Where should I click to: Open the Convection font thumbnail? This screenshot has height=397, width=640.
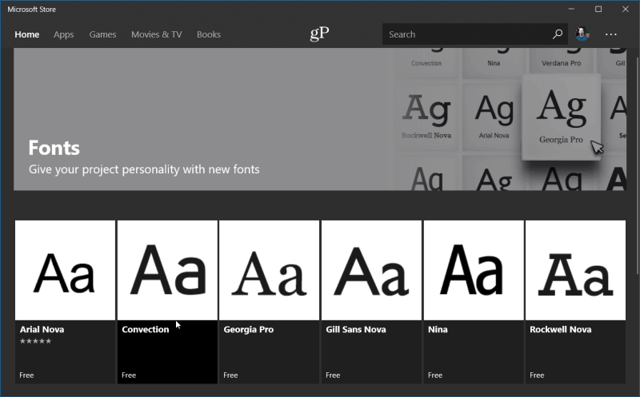point(167,270)
